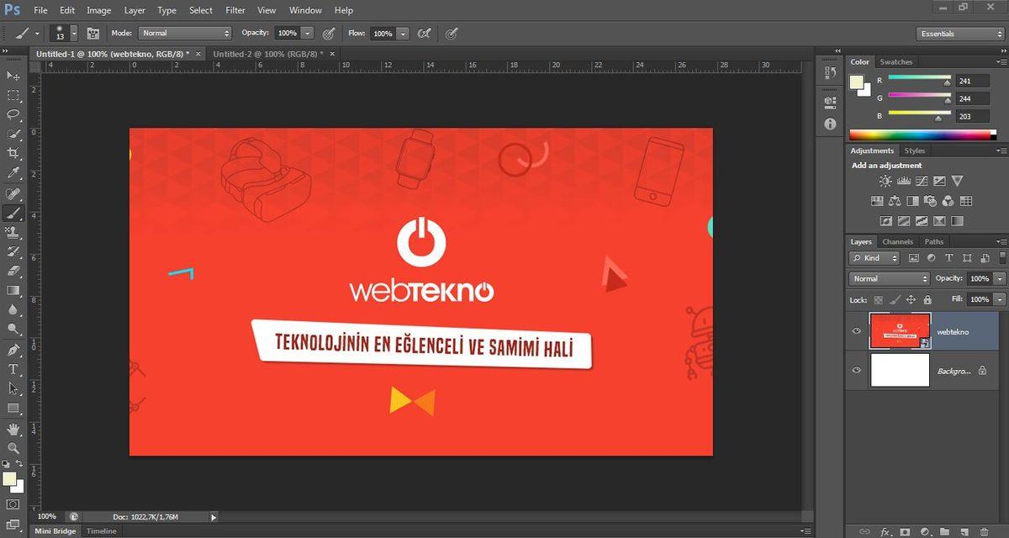Choose the Horizontal Type tool

pos(13,369)
